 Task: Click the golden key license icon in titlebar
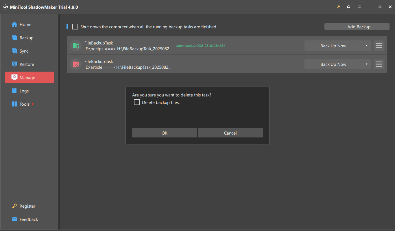[338, 7]
